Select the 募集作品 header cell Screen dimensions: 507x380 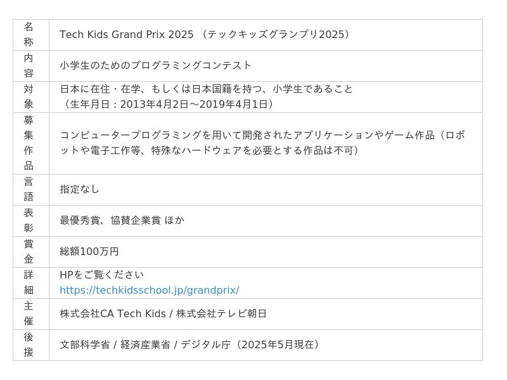point(31,143)
